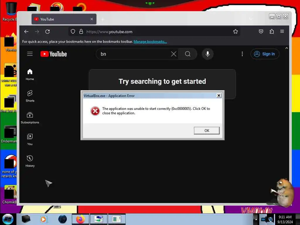The height and width of the screenshot is (225, 300).
Task: Open a new tab with plus button
Action: coord(103,19)
